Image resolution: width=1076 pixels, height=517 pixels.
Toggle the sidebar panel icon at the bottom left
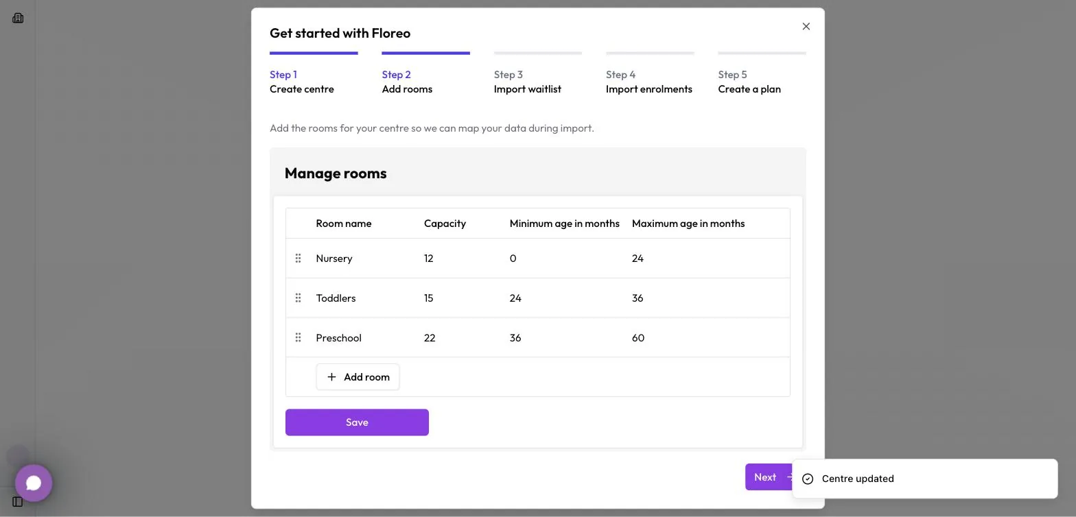coord(18,502)
